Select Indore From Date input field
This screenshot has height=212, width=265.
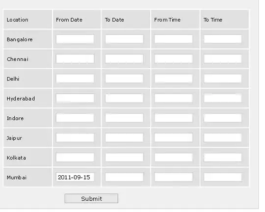[x=75, y=118]
